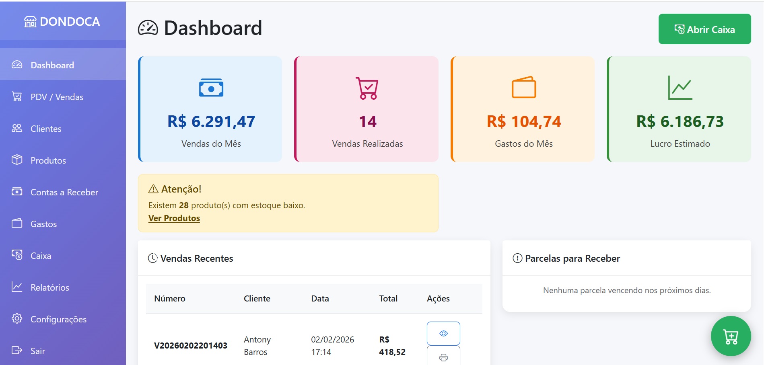Select Caixa in the sidebar
Viewport: 764px width, 365px height.
point(41,256)
